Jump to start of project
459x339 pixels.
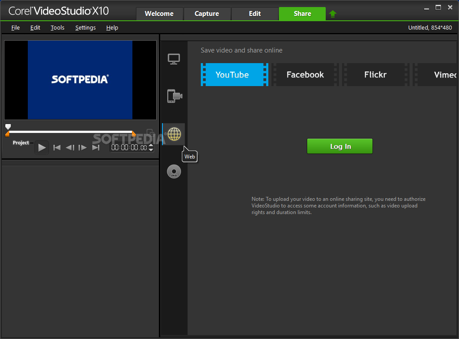(x=57, y=147)
